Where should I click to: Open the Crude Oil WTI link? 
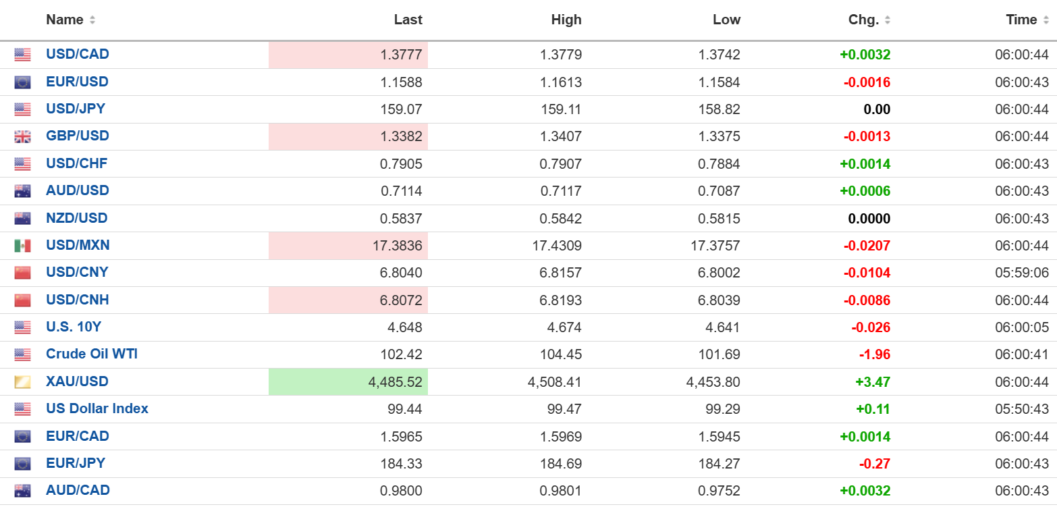coord(92,354)
